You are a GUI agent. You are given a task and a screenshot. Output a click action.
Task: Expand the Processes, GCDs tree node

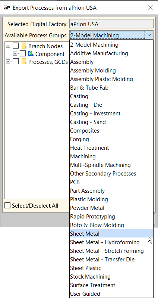[8, 61]
